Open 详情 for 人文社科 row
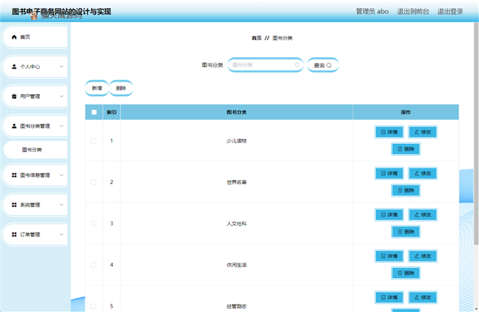Image resolution: width=479 pixels, height=312 pixels. pos(389,214)
